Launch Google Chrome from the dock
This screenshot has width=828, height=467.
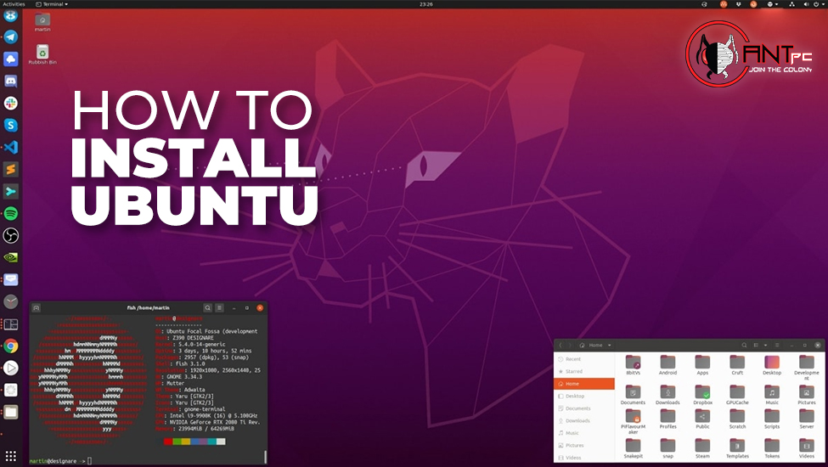10,346
